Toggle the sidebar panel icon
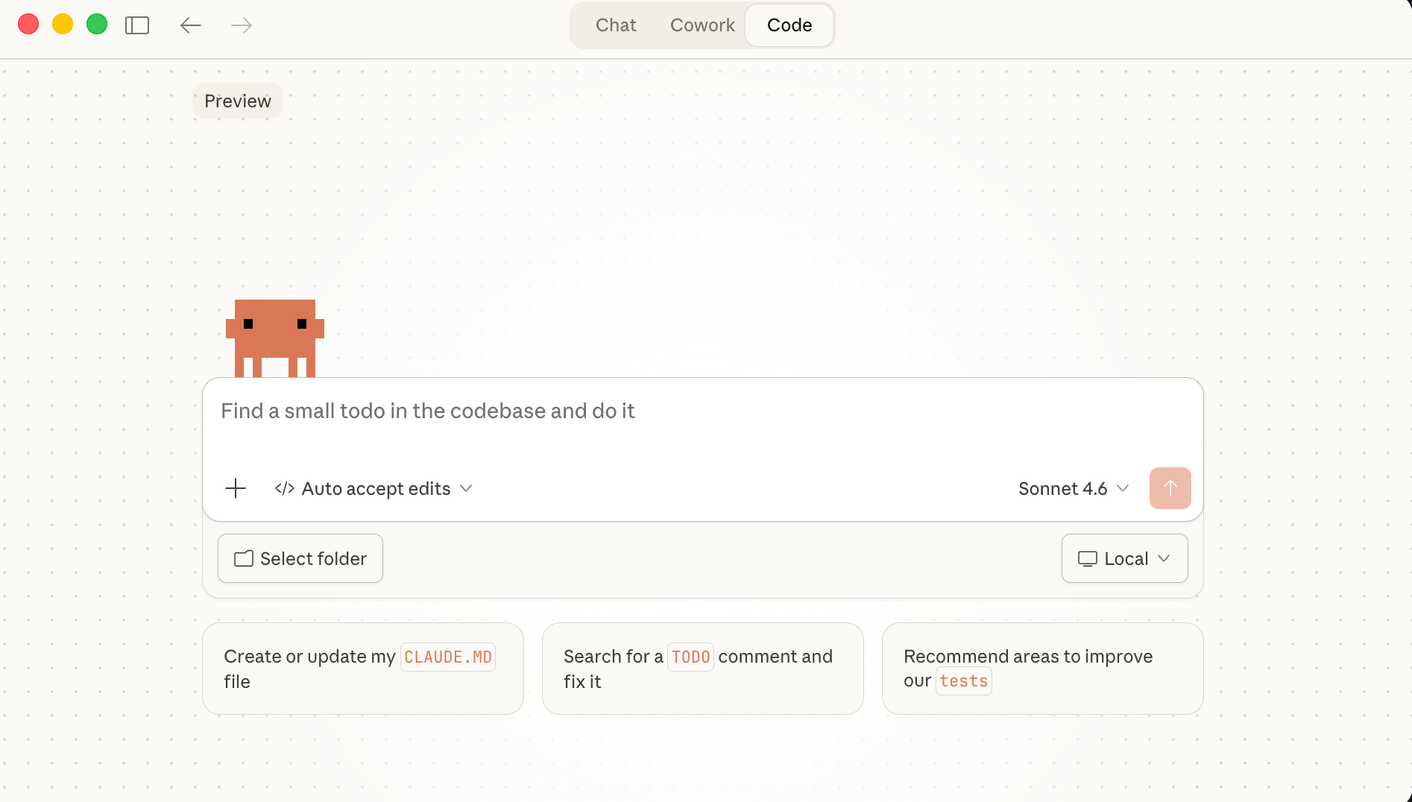 (137, 25)
